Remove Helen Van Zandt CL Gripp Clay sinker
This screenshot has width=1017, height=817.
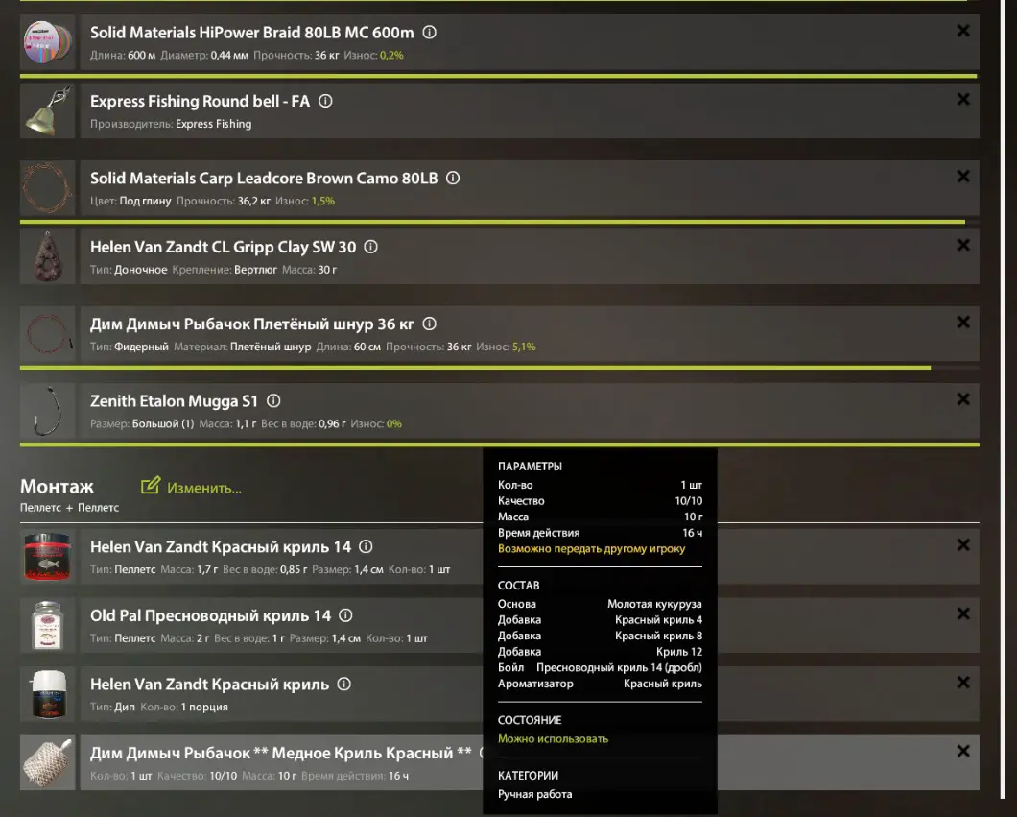coord(963,246)
